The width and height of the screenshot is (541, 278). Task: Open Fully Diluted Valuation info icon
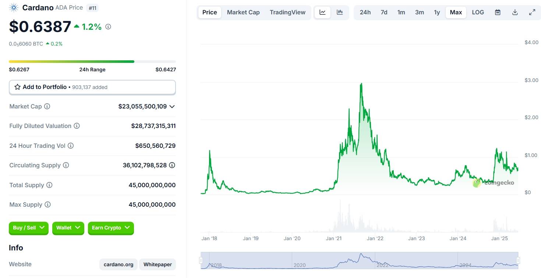click(77, 126)
